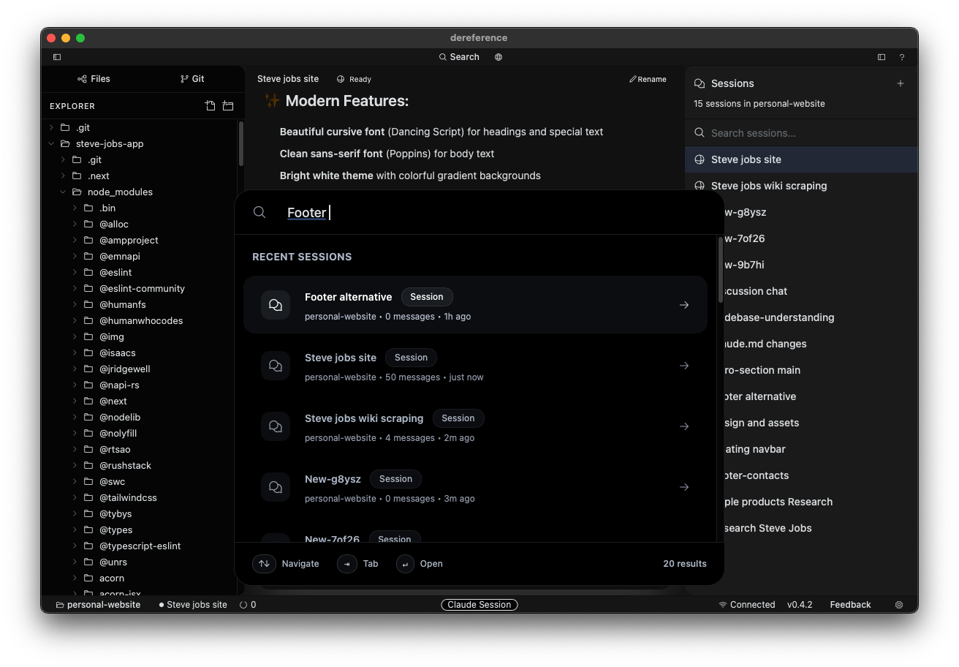The width and height of the screenshot is (959, 667).
Task: Open Search in the title toolbar
Action: (x=459, y=57)
